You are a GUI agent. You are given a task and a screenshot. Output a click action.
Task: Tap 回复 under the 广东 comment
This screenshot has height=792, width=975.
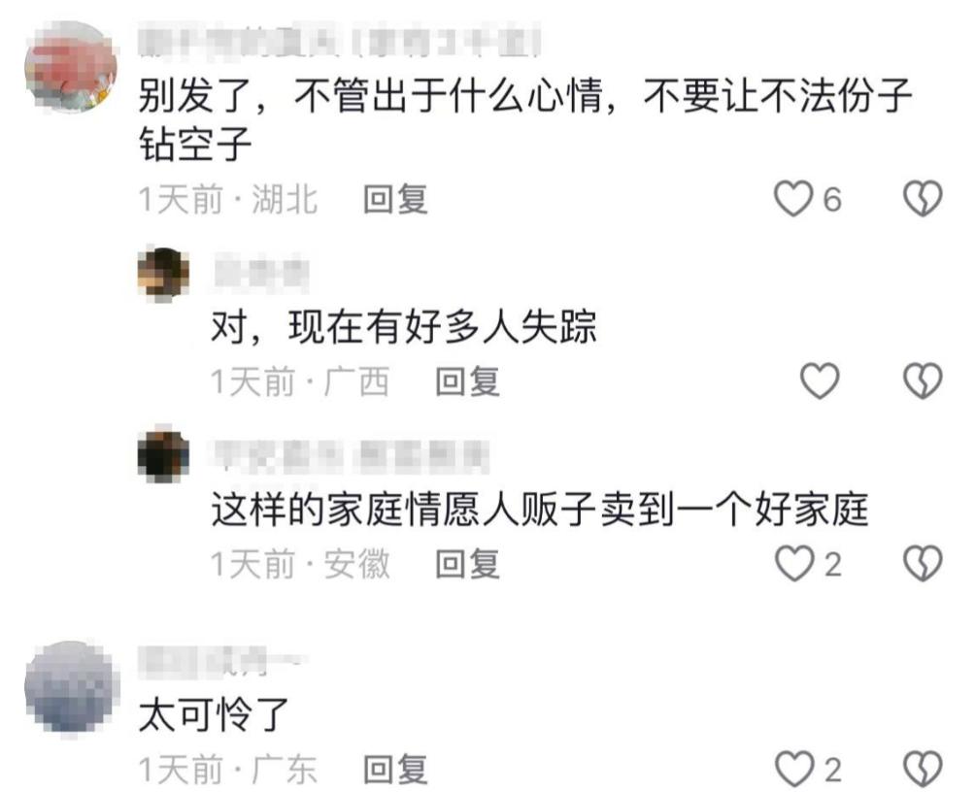[x=395, y=770]
